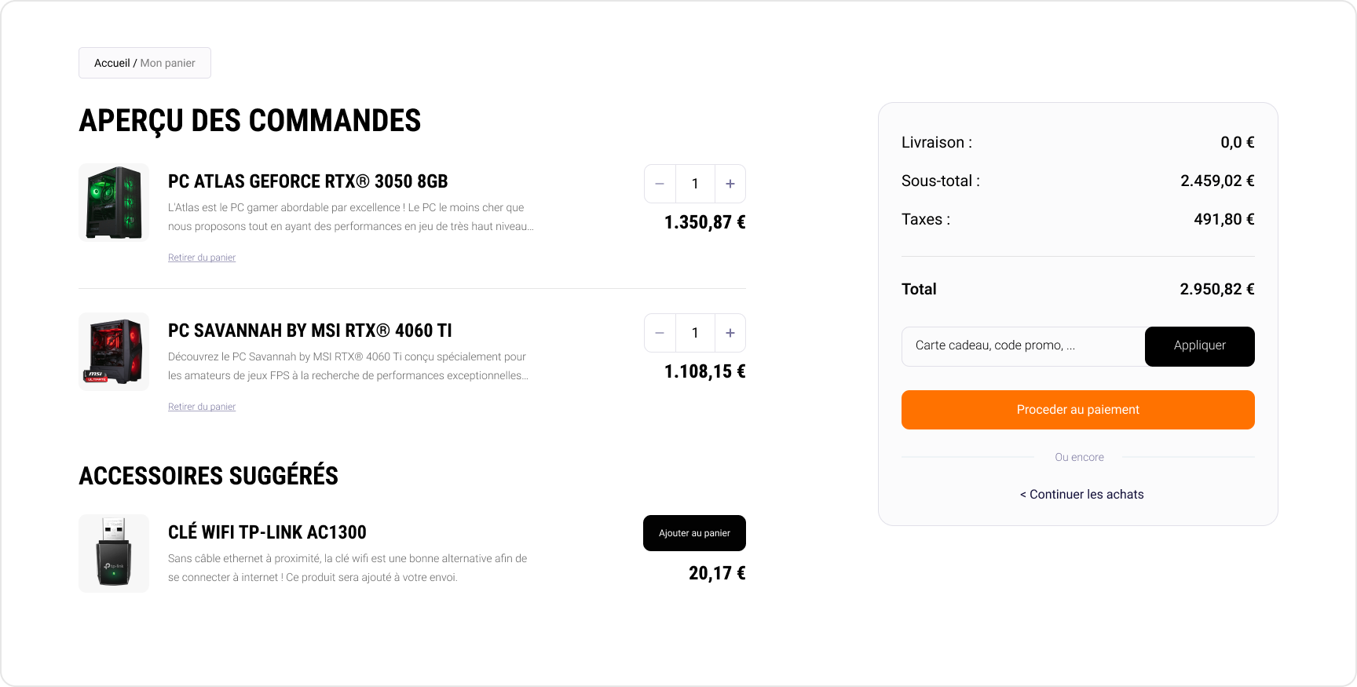Remove PC Atlas from the cart

click(x=202, y=258)
